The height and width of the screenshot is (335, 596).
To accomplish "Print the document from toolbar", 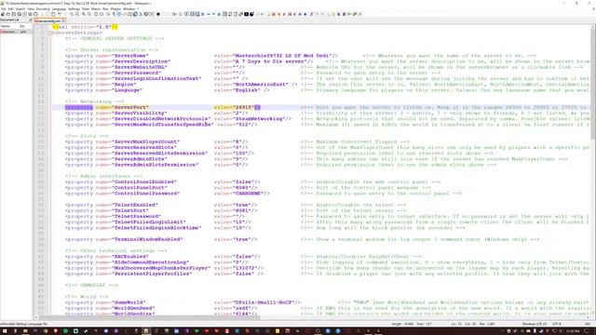I will [35, 14].
